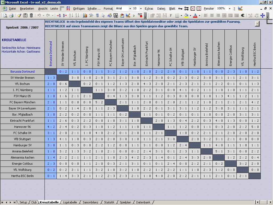This screenshot has width=273, height=205.
Task: Start macro recording with the REC icon
Action: point(140,15)
